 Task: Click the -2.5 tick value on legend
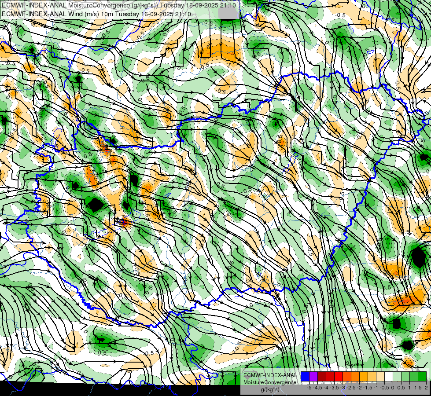click(351, 388)
